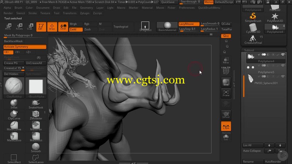Select the Inflat brush
Image resolution: width=292 pixels, height=164 pixels.
(14, 104)
